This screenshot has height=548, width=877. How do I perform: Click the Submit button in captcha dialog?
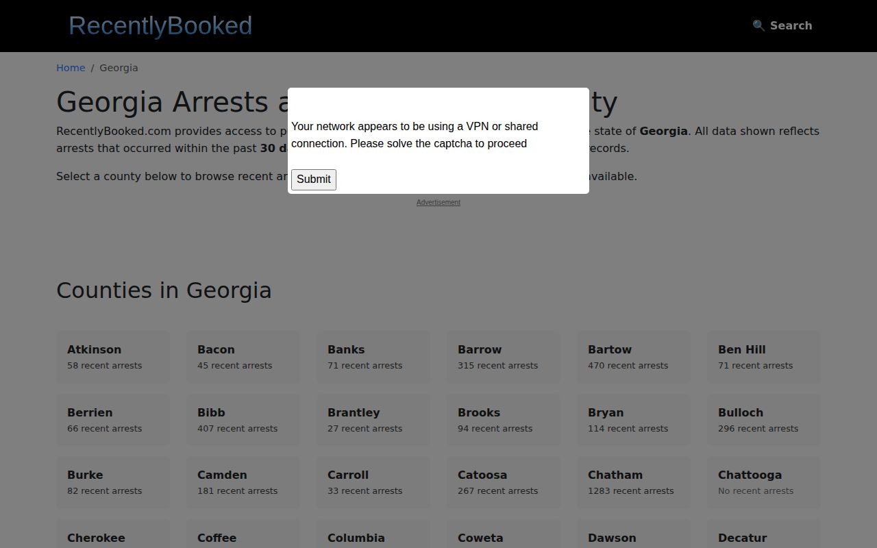[x=314, y=179]
